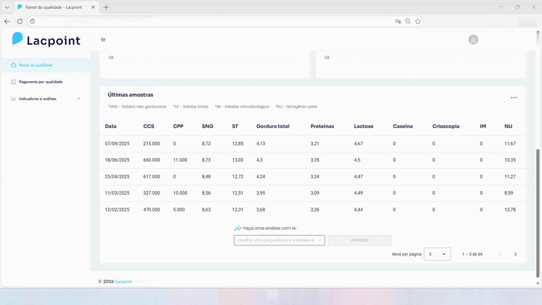The width and height of the screenshot is (542, 305).
Task: Open the Últimas amostras three-dot menu
Action: [514, 98]
